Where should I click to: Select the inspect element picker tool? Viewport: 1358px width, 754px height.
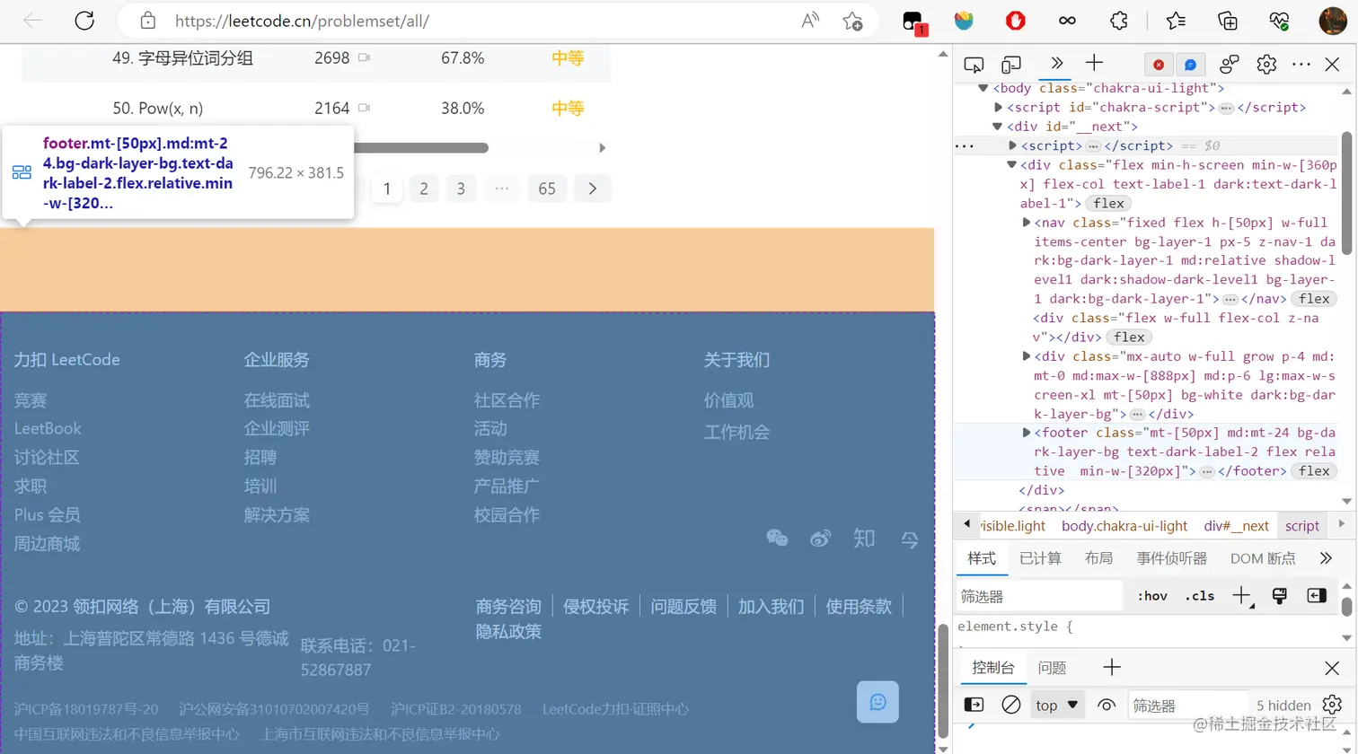coord(974,64)
